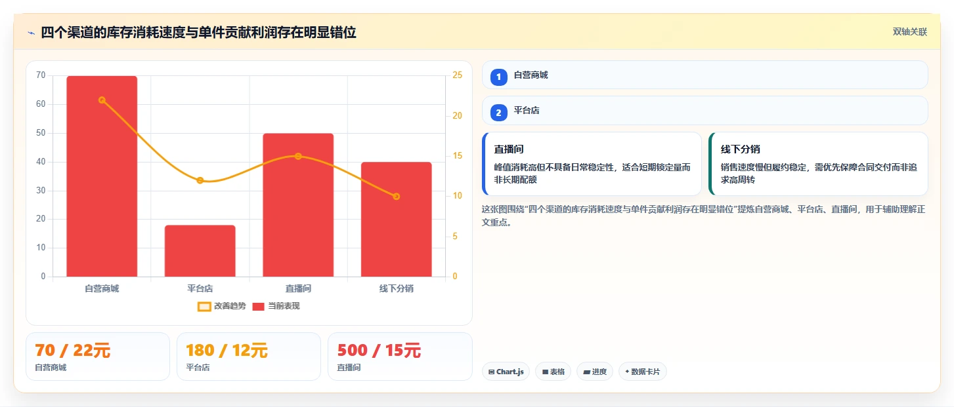954x407 pixels.
Task: Open the 线下分销 description card
Action: pyautogui.click(x=818, y=164)
